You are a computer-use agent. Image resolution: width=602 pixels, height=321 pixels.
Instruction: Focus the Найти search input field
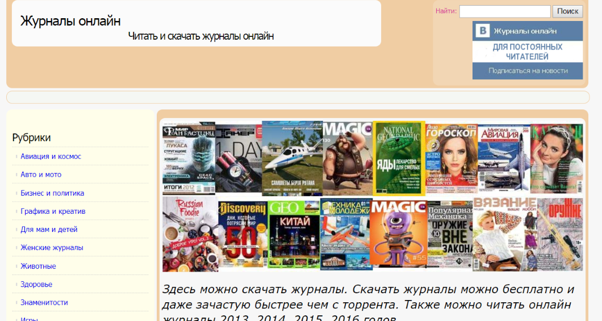pos(505,11)
